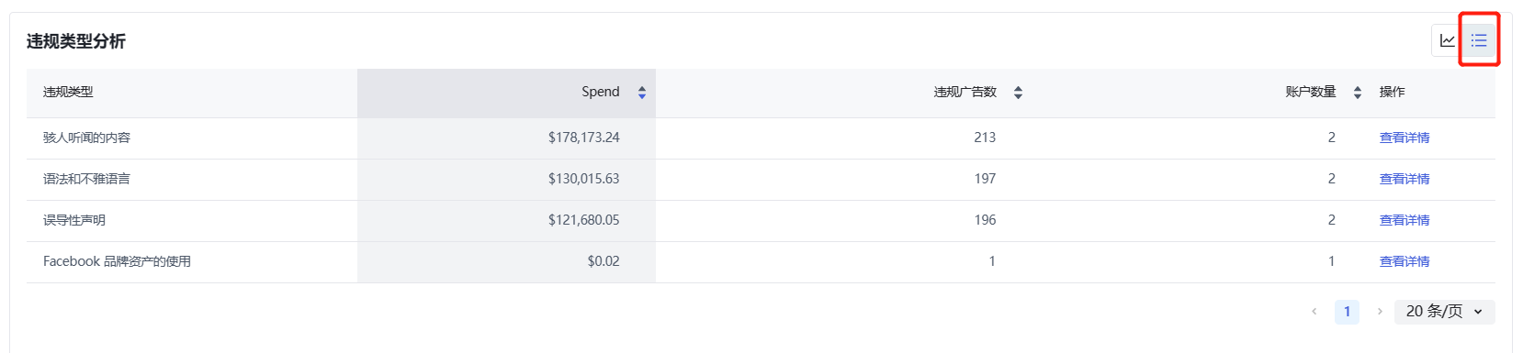Switch to the line chart view icon
This screenshot has height=353, width=1523.
point(1447,40)
